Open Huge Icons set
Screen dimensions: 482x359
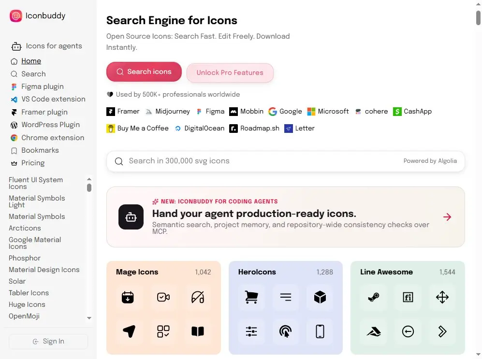(x=27, y=305)
